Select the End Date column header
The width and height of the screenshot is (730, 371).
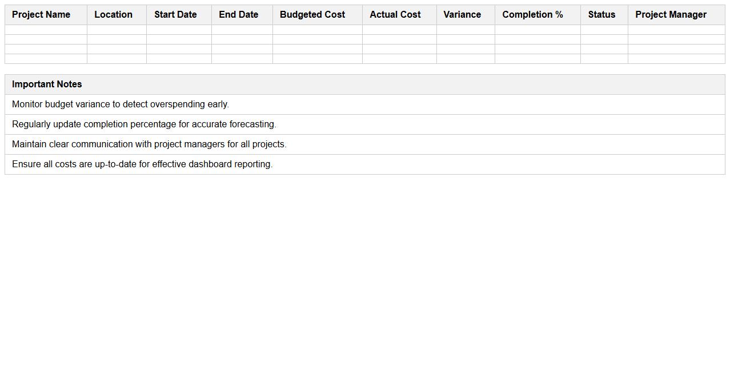(x=238, y=14)
